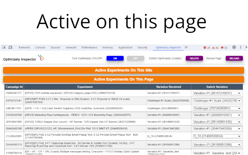The width and height of the screenshot is (248, 155).
Task: Open the Sources tab
Action: [55, 47]
